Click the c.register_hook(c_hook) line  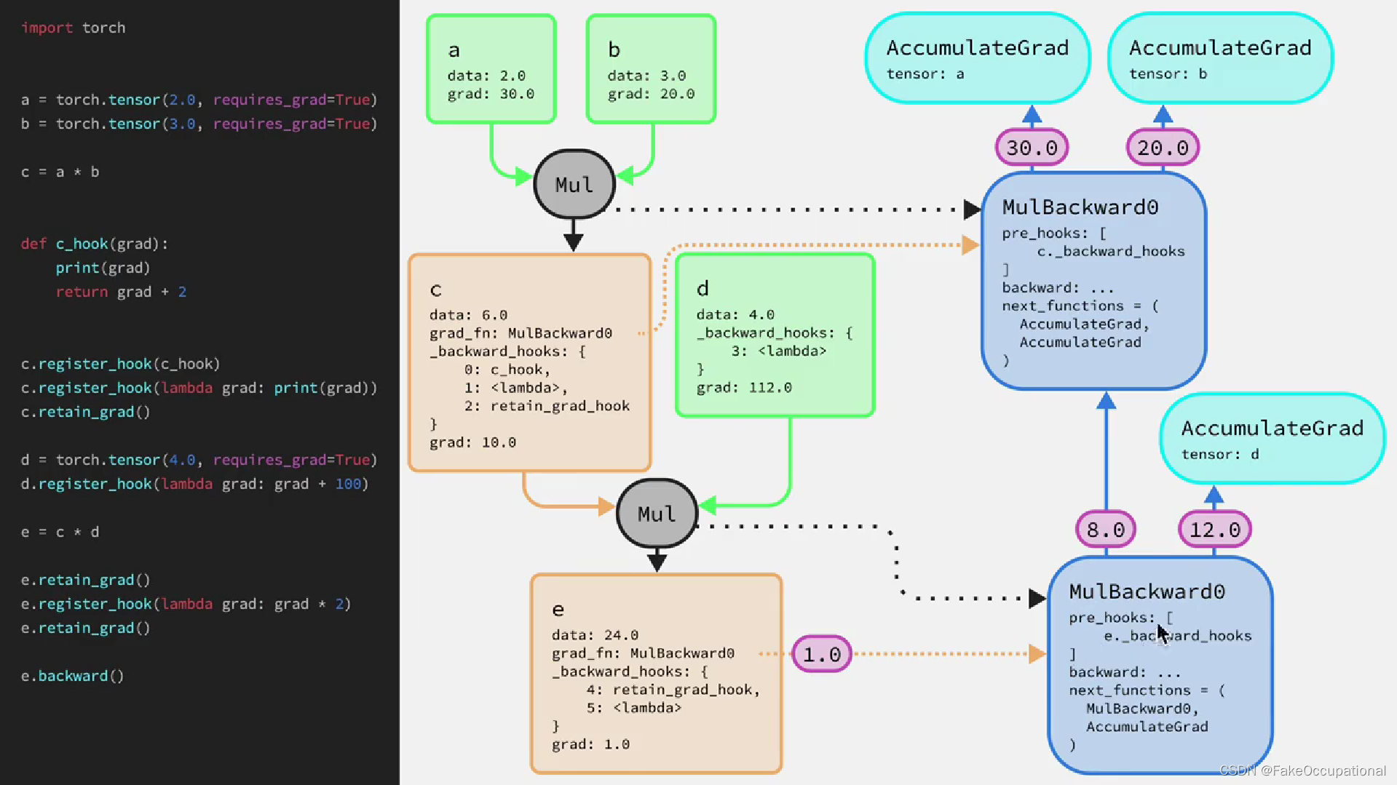tap(120, 364)
